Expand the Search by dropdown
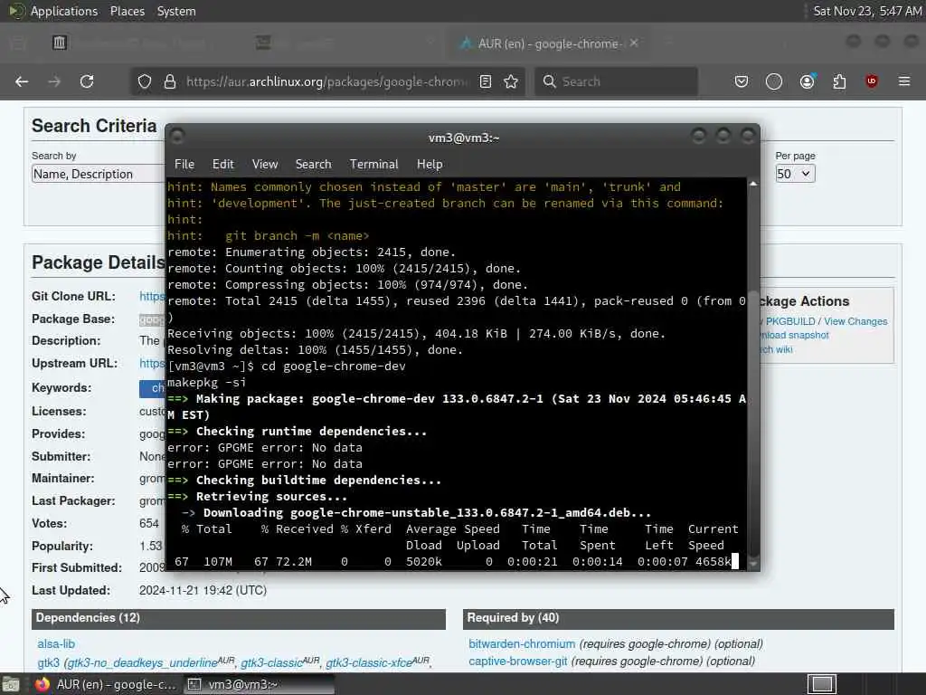Viewport: 926px width, 695px height. 98,174
